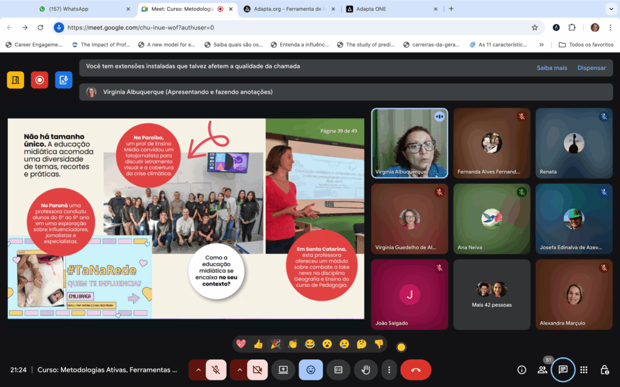The height and width of the screenshot is (387, 620).
Task: Turn on the camera
Action: point(258,369)
